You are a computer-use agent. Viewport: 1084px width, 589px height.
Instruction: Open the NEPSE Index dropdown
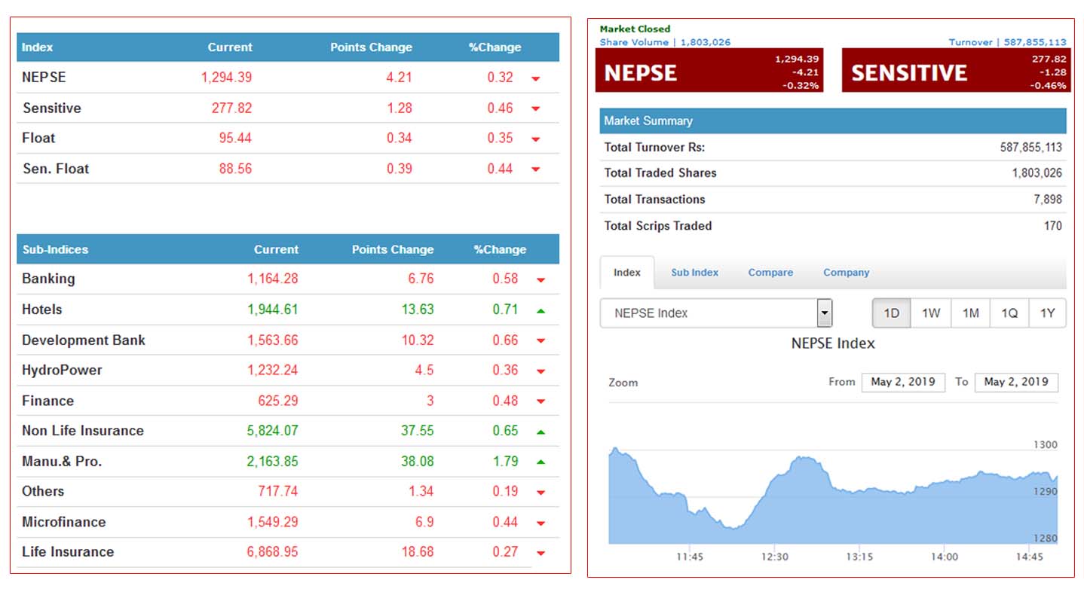(716, 313)
